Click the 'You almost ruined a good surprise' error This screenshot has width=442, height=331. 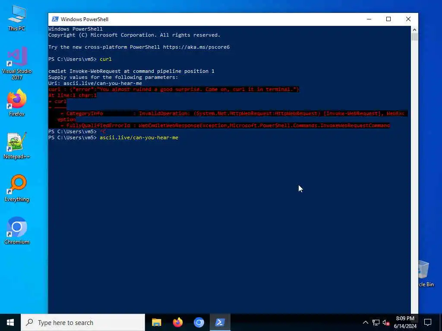coord(174,89)
